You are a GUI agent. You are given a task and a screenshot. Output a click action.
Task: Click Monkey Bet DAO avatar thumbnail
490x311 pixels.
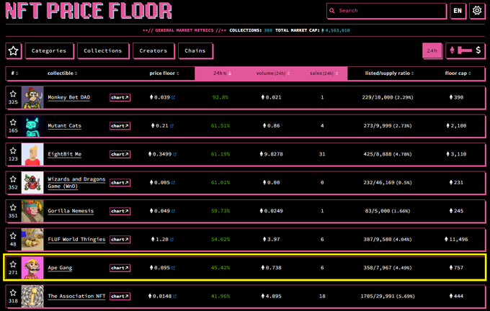pyautogui.click(x=32, y=97)
